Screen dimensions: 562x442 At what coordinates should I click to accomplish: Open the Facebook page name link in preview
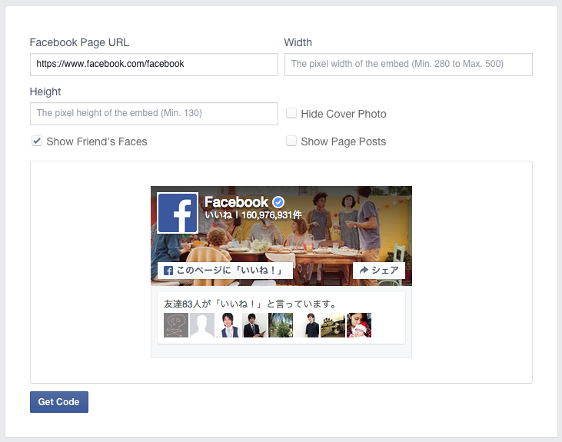coord(236,202)
